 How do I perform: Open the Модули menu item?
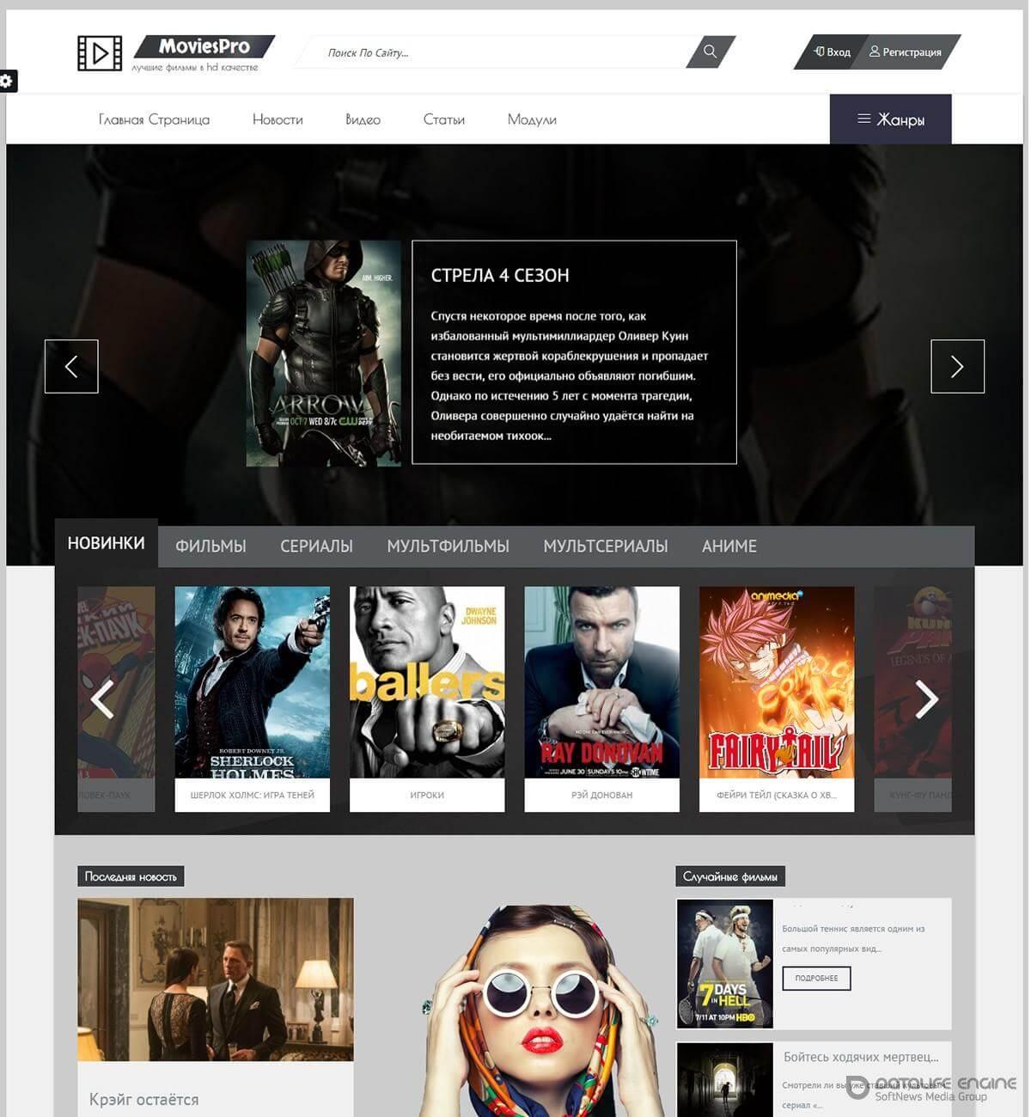[x=532, y=120]
